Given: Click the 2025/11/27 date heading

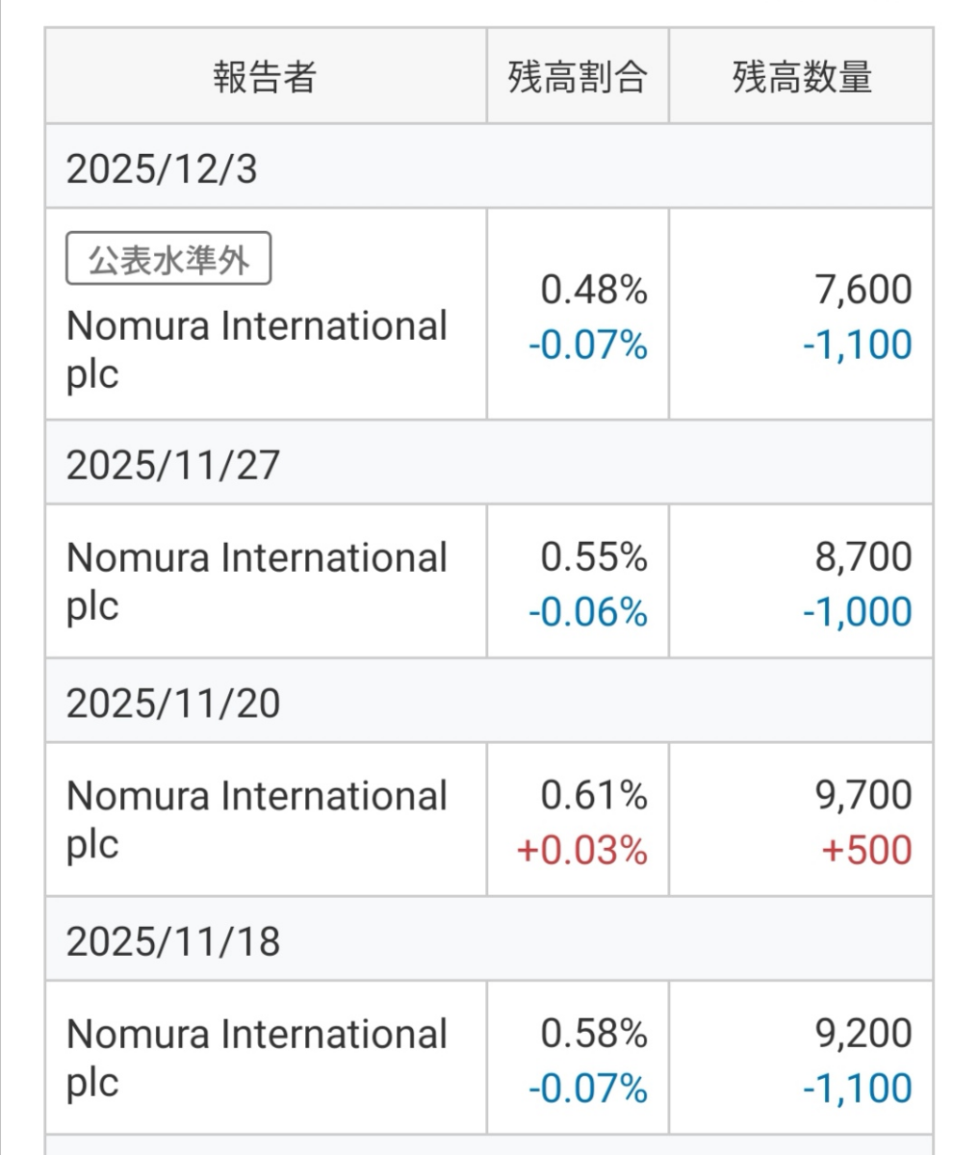Looking at the screenshot, I should 172,465.
